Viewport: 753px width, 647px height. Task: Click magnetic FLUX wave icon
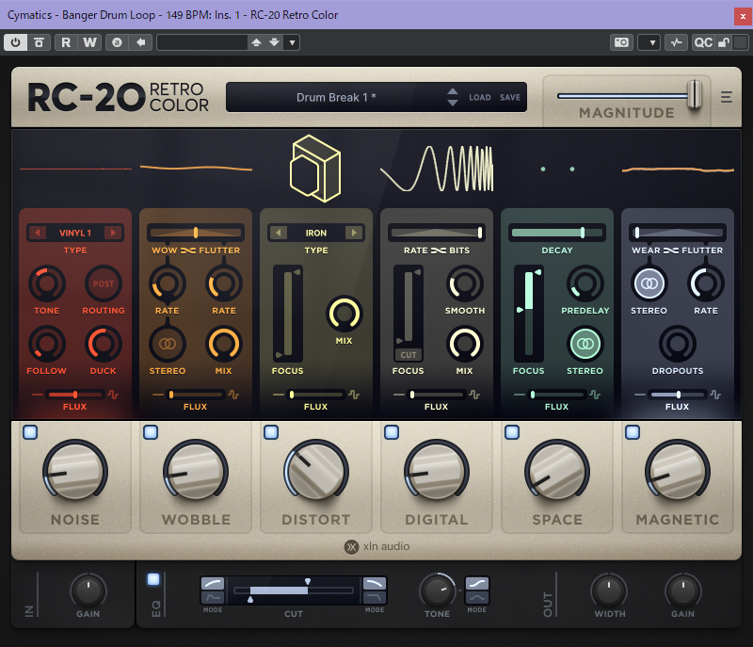pos(715,395)
